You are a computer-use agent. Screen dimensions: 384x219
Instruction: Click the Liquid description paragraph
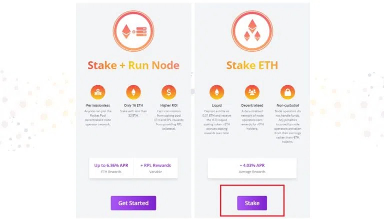(x=216, y=122)
